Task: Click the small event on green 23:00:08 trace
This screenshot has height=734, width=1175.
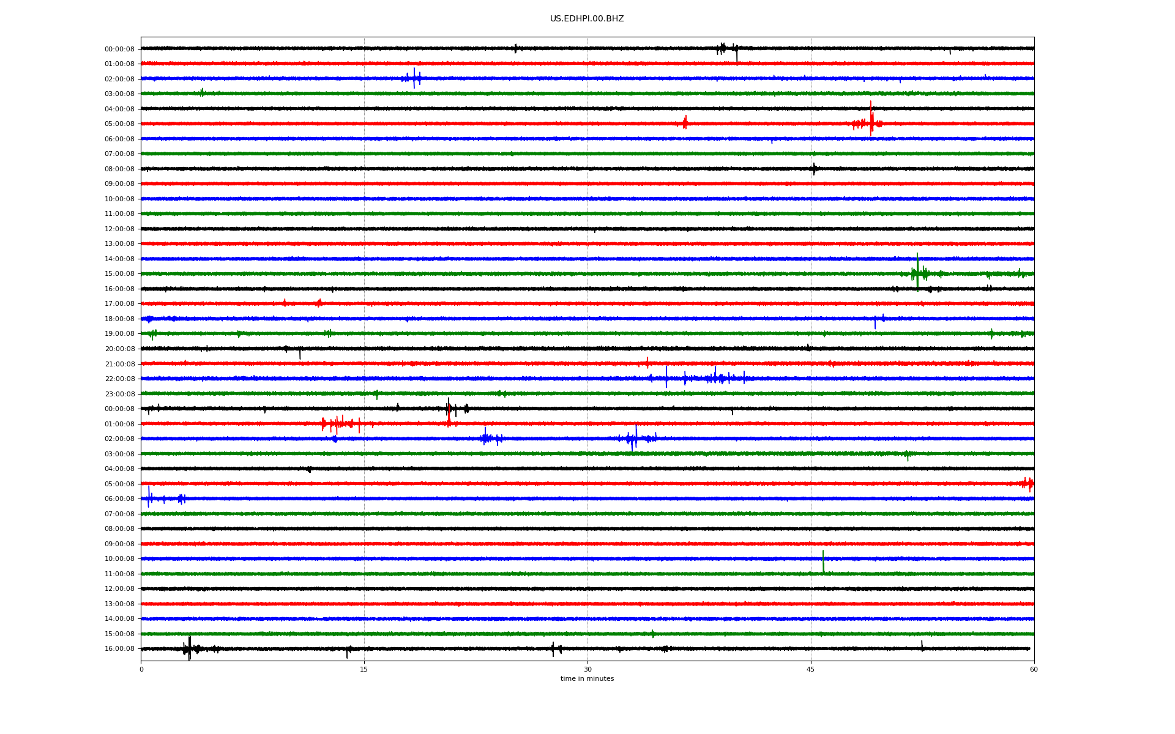Action: pyautogui.click(x=376, y=395)
